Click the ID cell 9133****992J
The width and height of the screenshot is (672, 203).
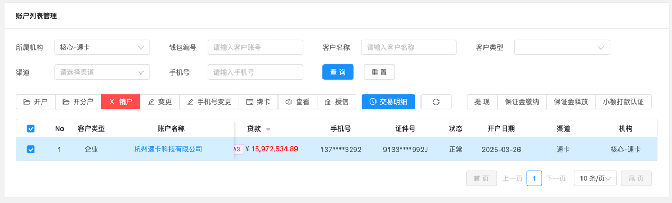pyautogui.click(x=405, y=150)
